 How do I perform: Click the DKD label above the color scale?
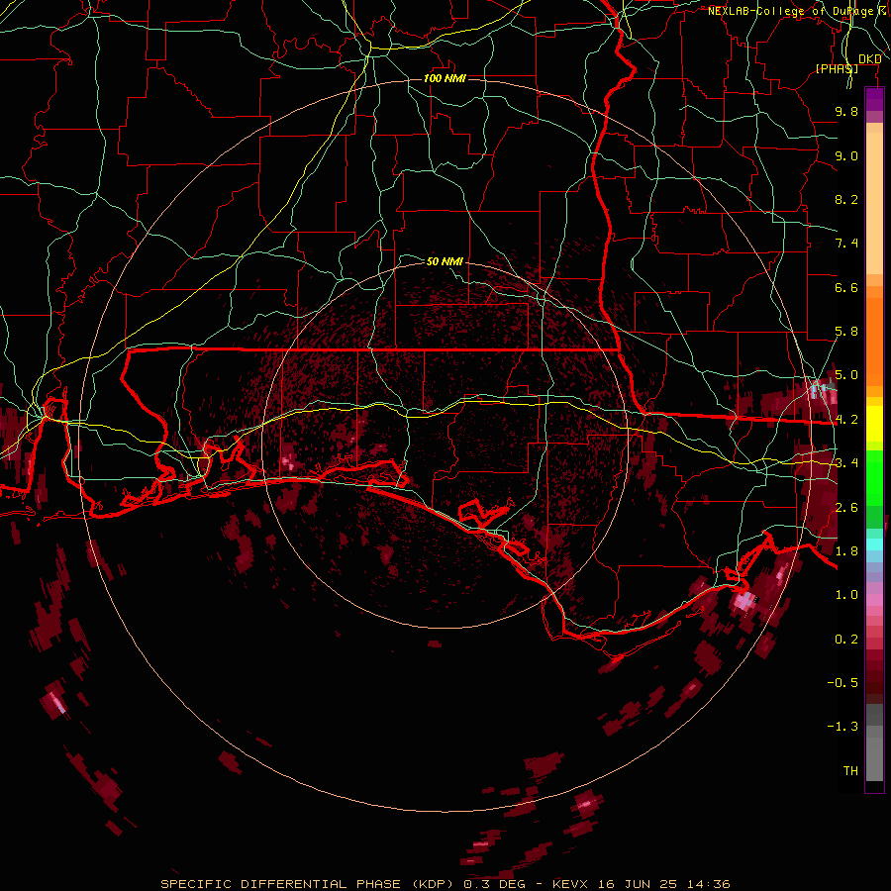pos(870,59)
